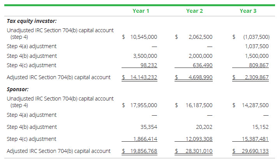Select the 'Sponsor:' section heading
277x163 pixels.
point(18,89)
